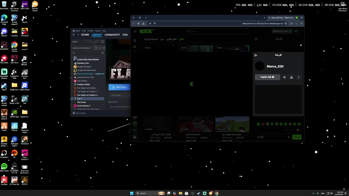Click the Kick logo
Screen dimensions: 349x196
tap(147, 31)
